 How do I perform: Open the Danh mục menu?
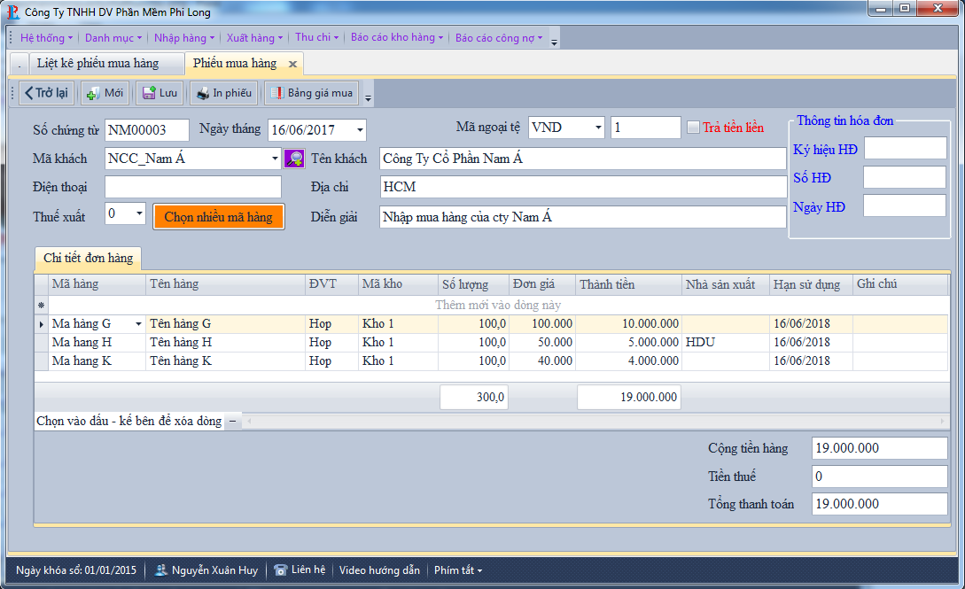click(113, 37)
